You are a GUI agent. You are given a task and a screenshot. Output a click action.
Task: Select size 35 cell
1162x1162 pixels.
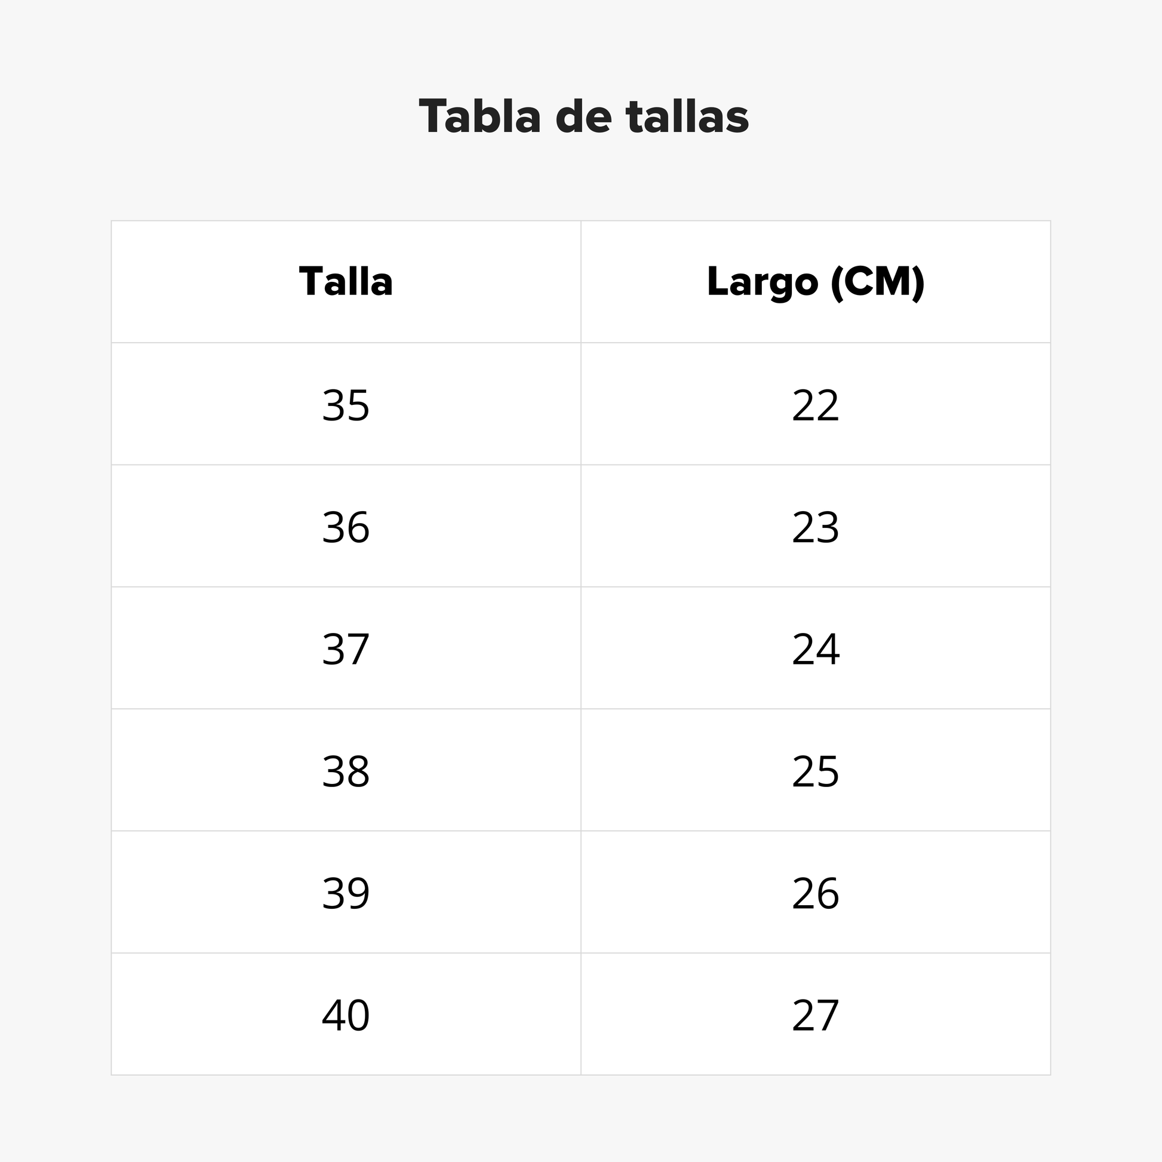click(x=346, y=405)
